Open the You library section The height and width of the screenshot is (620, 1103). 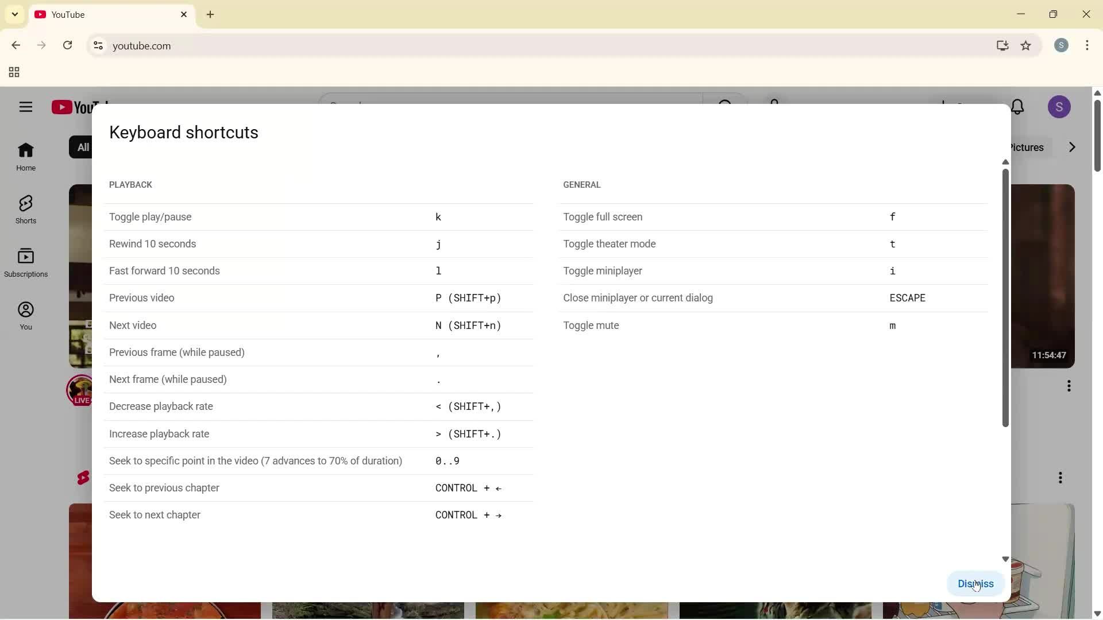click(25, 315)
